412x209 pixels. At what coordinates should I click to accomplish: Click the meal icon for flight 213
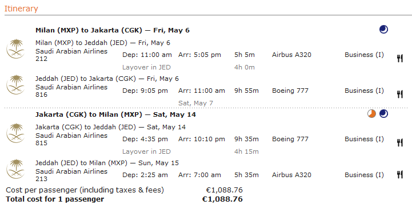click(x=399, y=174)
